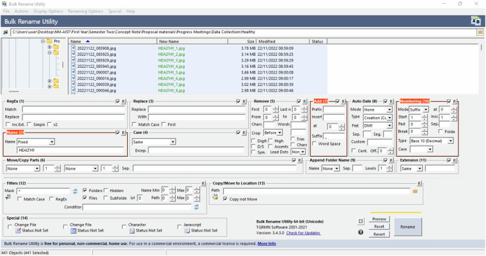This screenshot has width=486, height=256.
Task: Click the Revert button
Action: click(x=379, y=234)
